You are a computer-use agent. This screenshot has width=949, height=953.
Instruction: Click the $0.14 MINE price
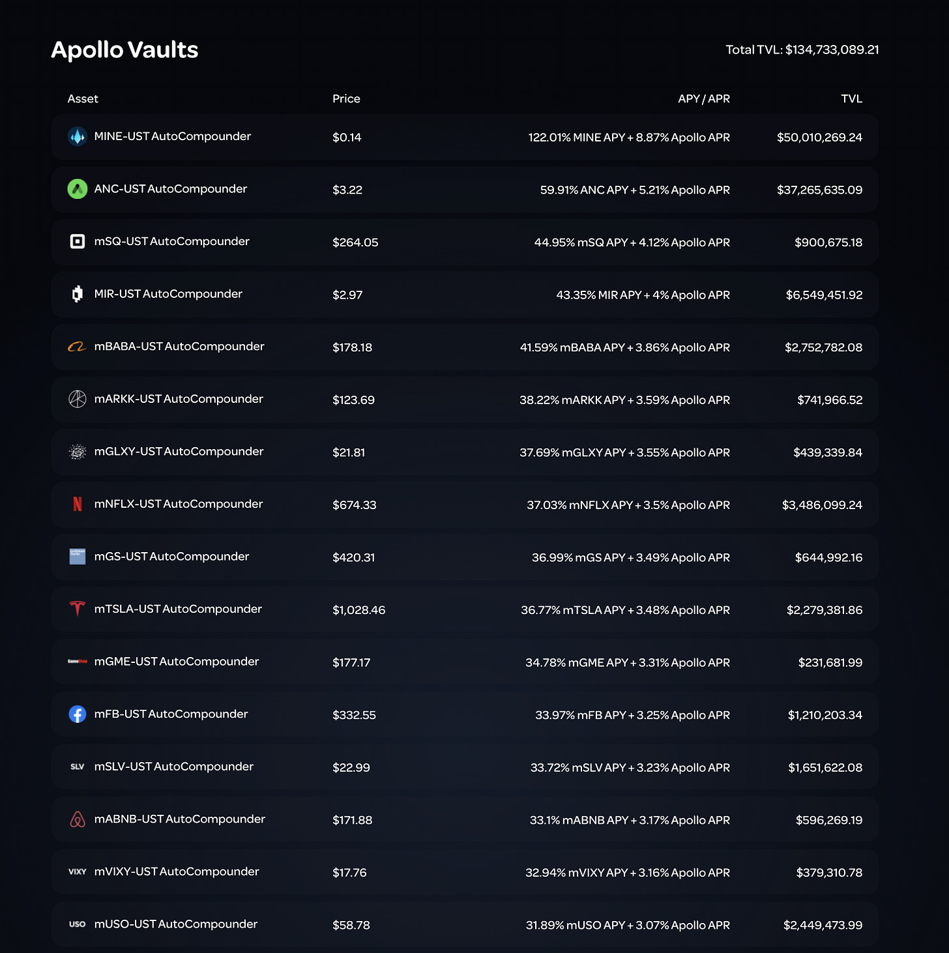point(347,138)
